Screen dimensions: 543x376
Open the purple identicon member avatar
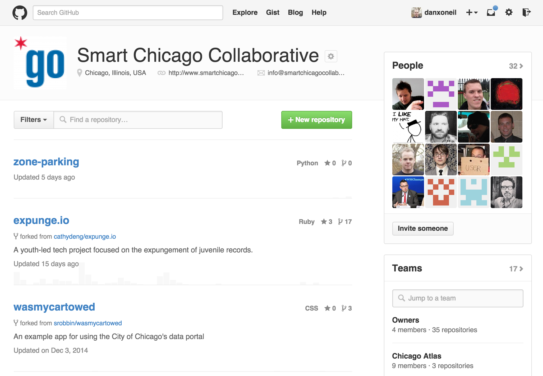(441, 94)
